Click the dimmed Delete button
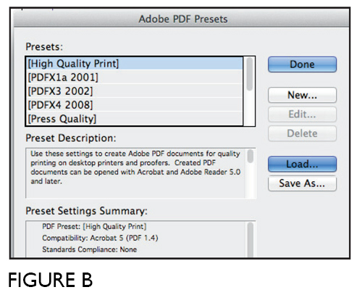Viewport: 362px width, 295px height. coord(302,133)
